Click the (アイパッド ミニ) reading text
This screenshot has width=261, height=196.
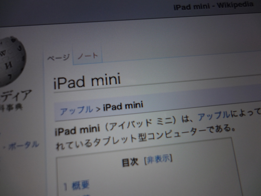[x=140, y=124]
